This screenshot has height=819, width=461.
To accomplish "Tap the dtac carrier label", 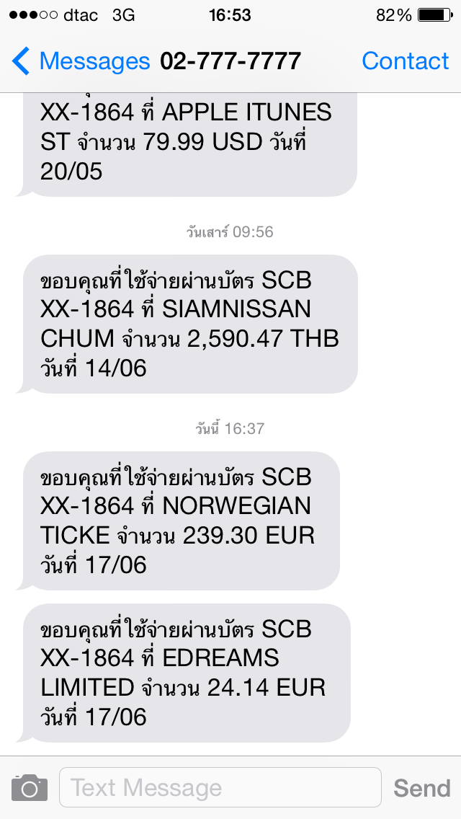I will pyautogui.click(x=81, y=15).
